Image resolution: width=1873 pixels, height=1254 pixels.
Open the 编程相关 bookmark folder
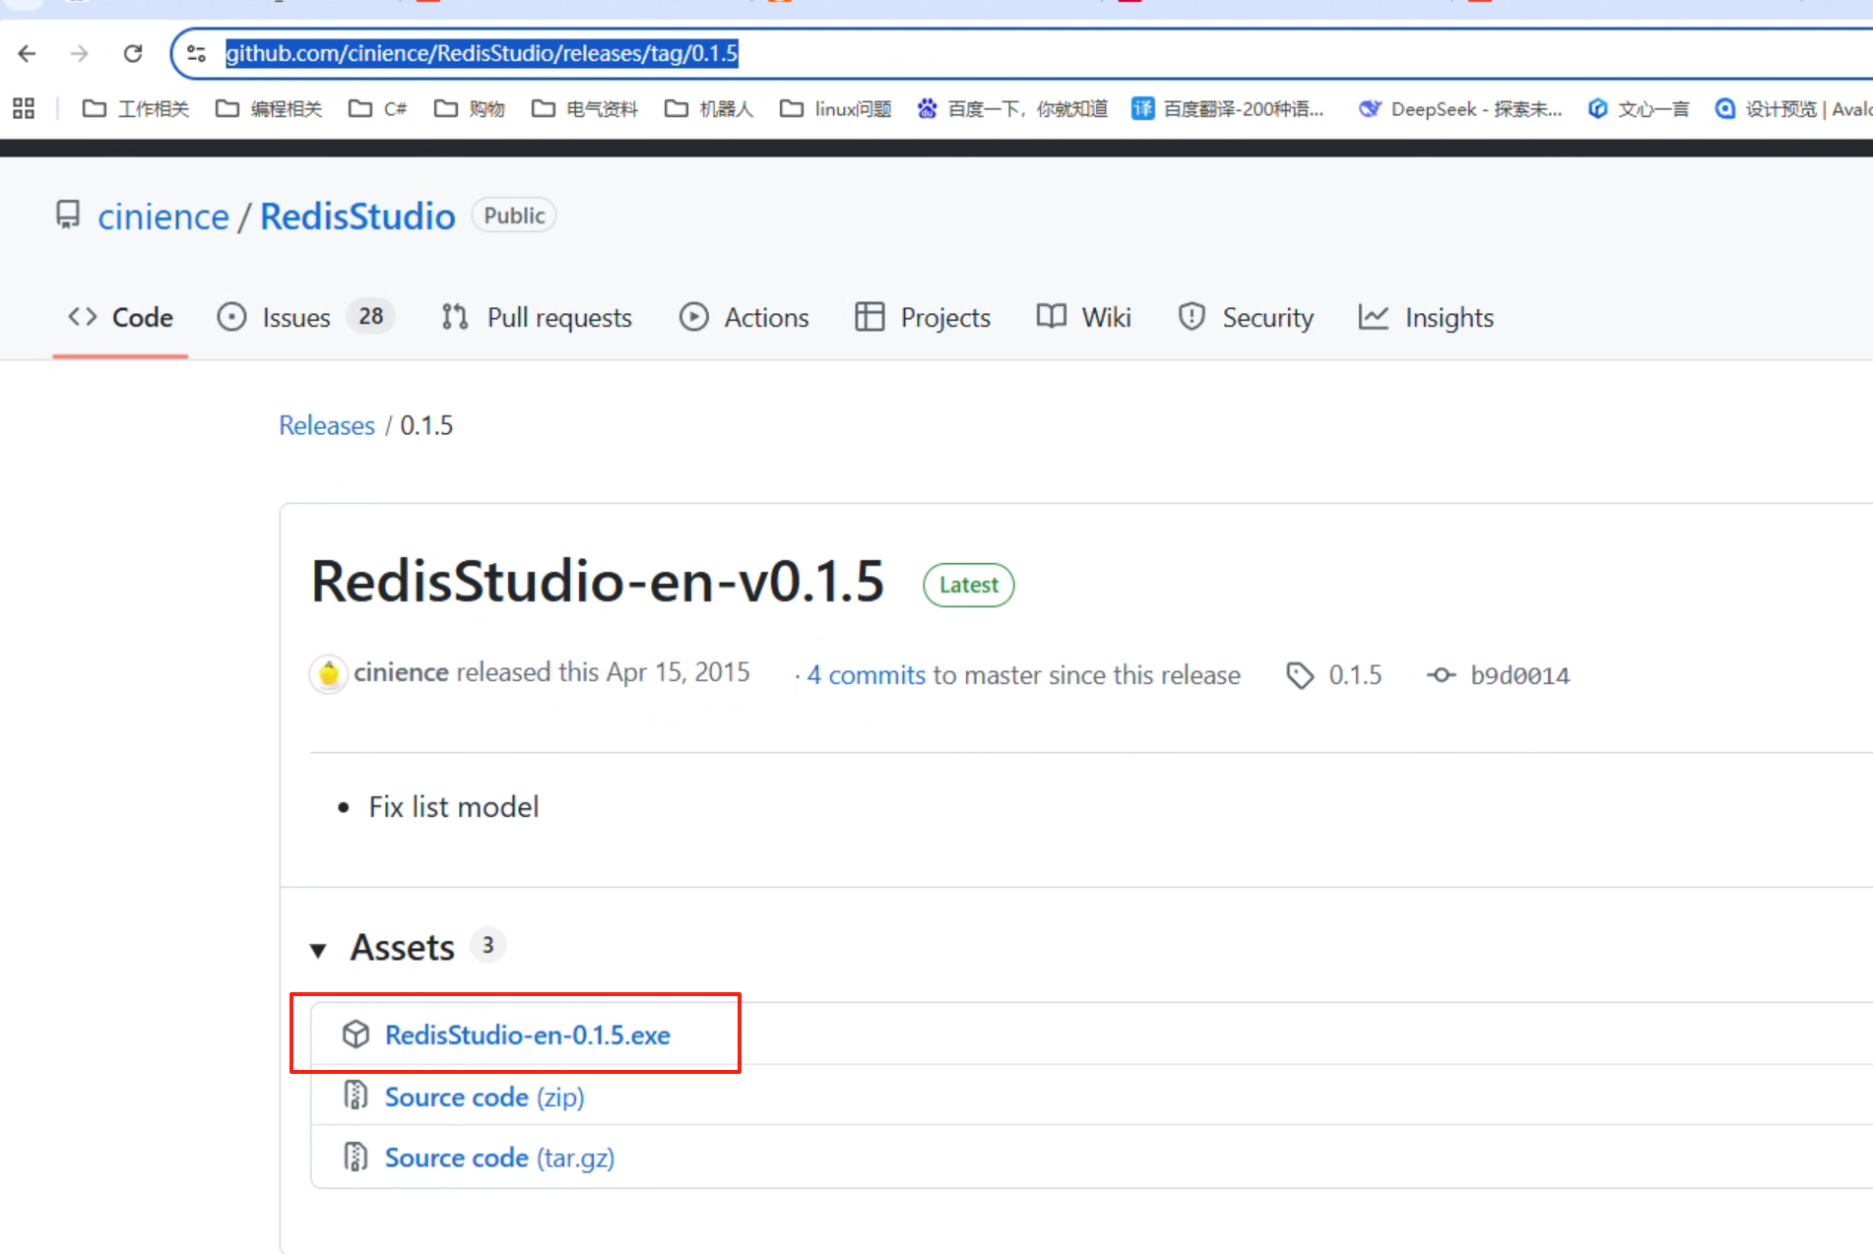pyautogui.click(x=269, y=108)
